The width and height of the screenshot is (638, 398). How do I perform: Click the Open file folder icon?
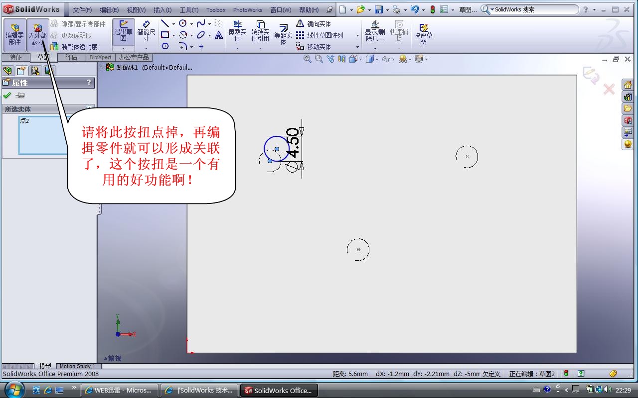click(360, 9)
